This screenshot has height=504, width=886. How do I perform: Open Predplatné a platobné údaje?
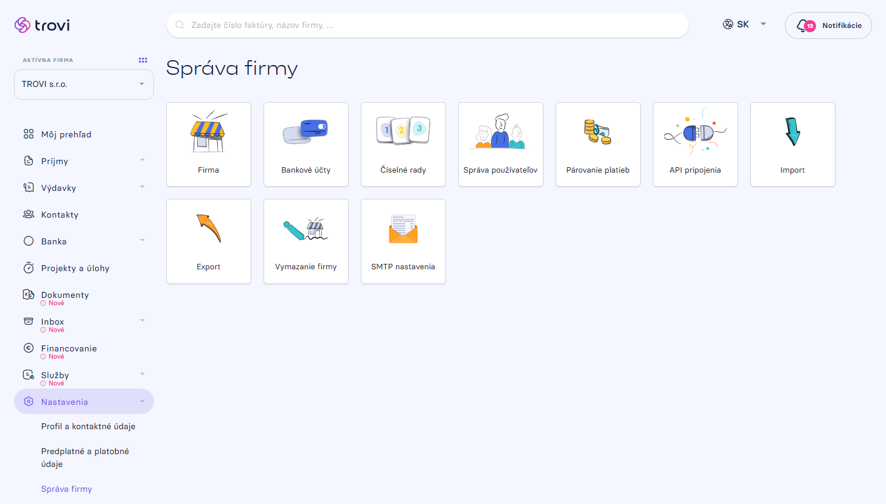point(85,458)
